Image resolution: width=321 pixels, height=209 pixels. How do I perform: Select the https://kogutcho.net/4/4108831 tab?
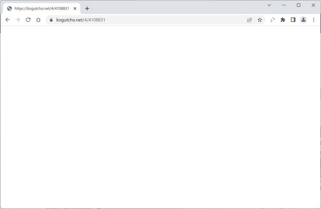tap(42, 8)
